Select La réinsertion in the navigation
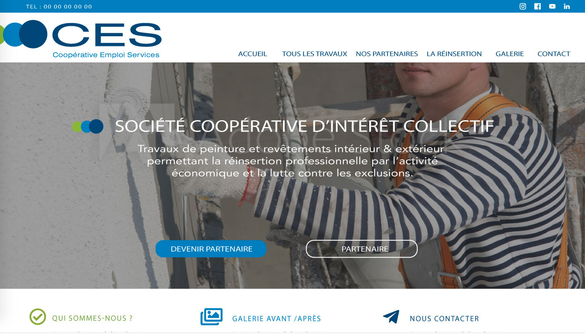This screenshot has height=334, width=585. pos(454,54)
